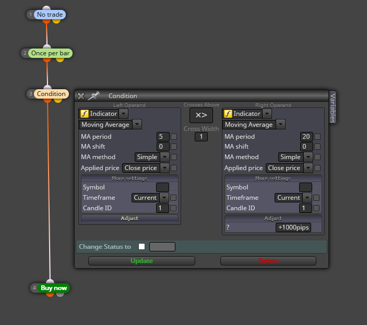367x325 pixels.
Task: Open left Applied price Close price dropdown
Action: coord(165,168)
